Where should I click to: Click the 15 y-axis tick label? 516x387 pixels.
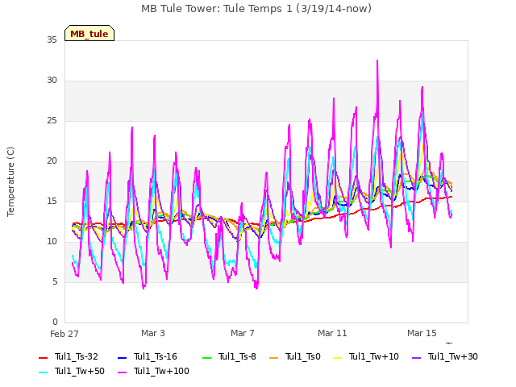[x=52, y=201]
